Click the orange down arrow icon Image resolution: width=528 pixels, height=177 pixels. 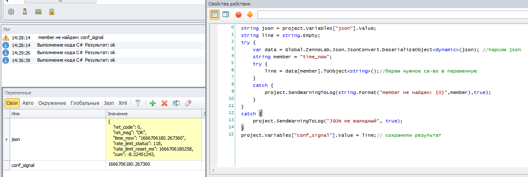[250, 15]
